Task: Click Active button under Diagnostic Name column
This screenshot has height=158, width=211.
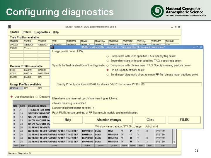Action: 54,146
